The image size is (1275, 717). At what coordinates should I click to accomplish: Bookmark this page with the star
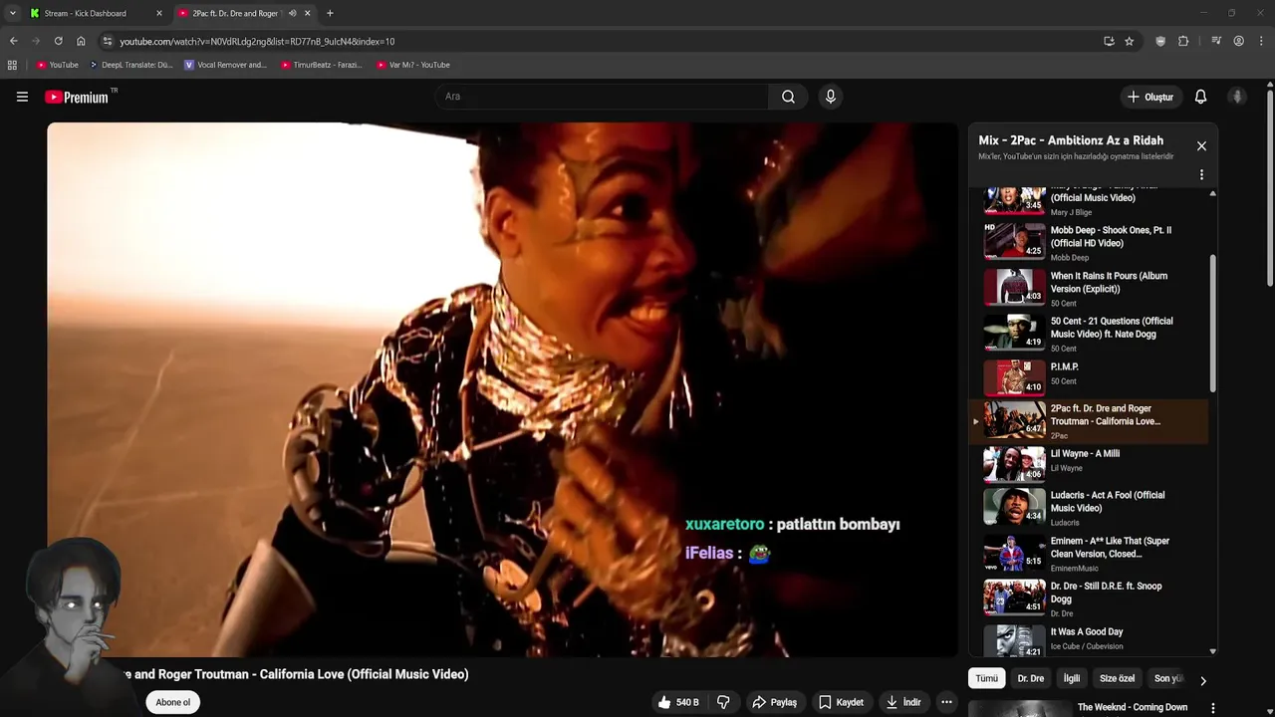[1129, 41]
